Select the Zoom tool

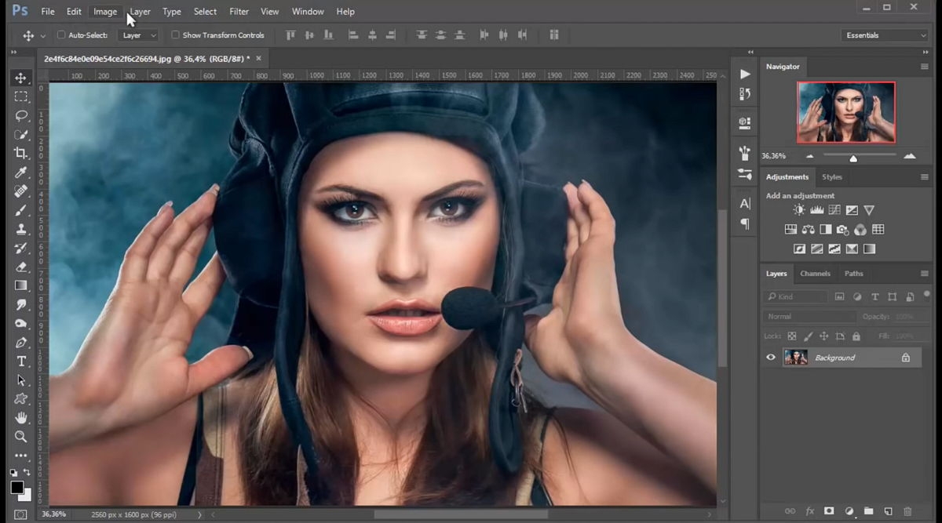tap(21, 437)
